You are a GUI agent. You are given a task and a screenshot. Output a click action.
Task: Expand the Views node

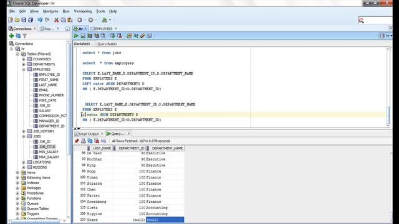tap(17, 172)
